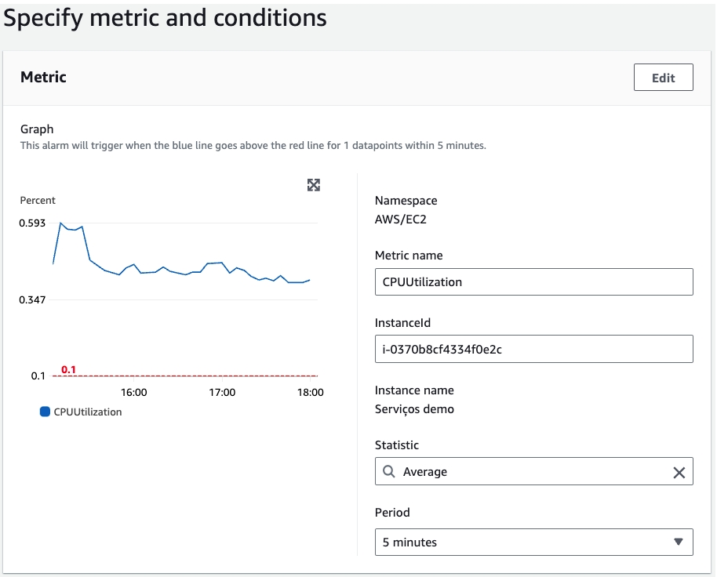Click the blue CPUUtilization legend swatch
717x577 pixels.
coord(45,412)
